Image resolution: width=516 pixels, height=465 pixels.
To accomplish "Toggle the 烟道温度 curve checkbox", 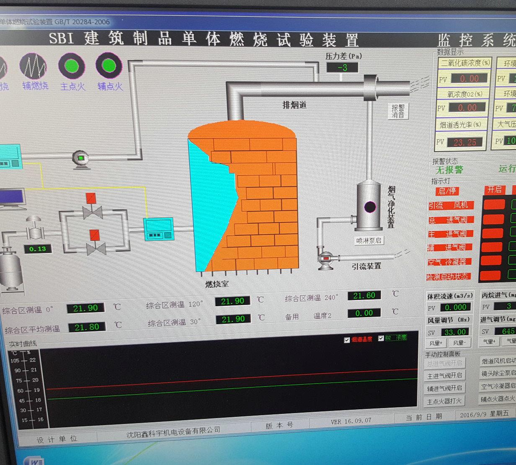I will click(x=347, y=340).
